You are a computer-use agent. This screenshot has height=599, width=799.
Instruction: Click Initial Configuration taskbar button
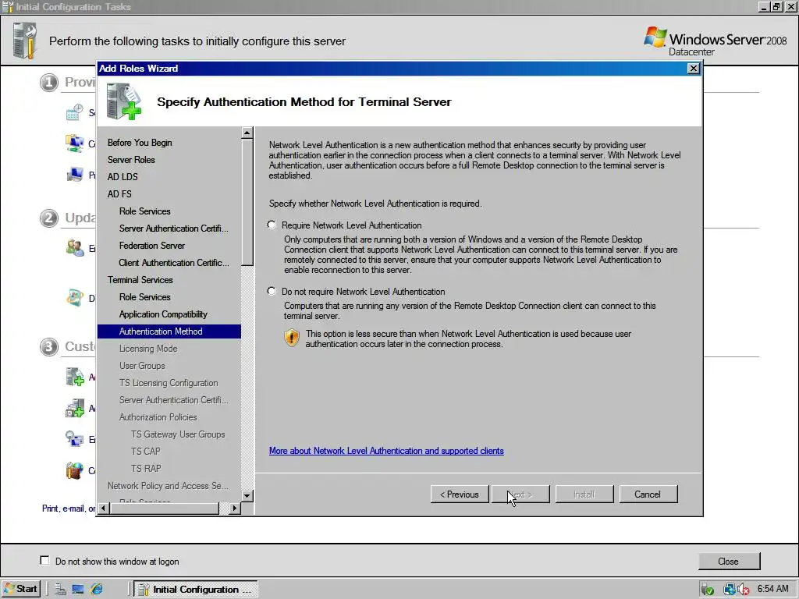(x=196, y=590)
